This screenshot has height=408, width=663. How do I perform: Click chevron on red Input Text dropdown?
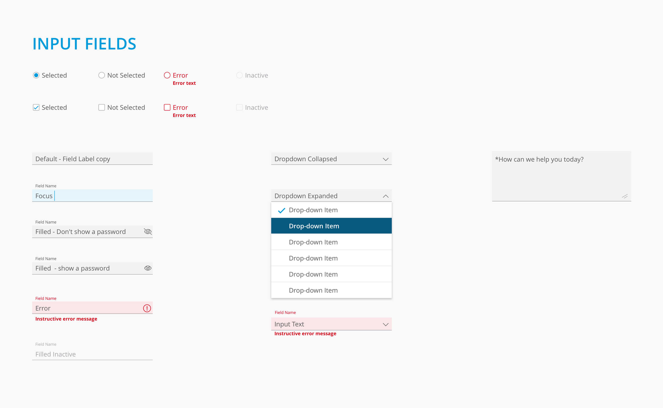pyautogui.click(x=385, y=324)
